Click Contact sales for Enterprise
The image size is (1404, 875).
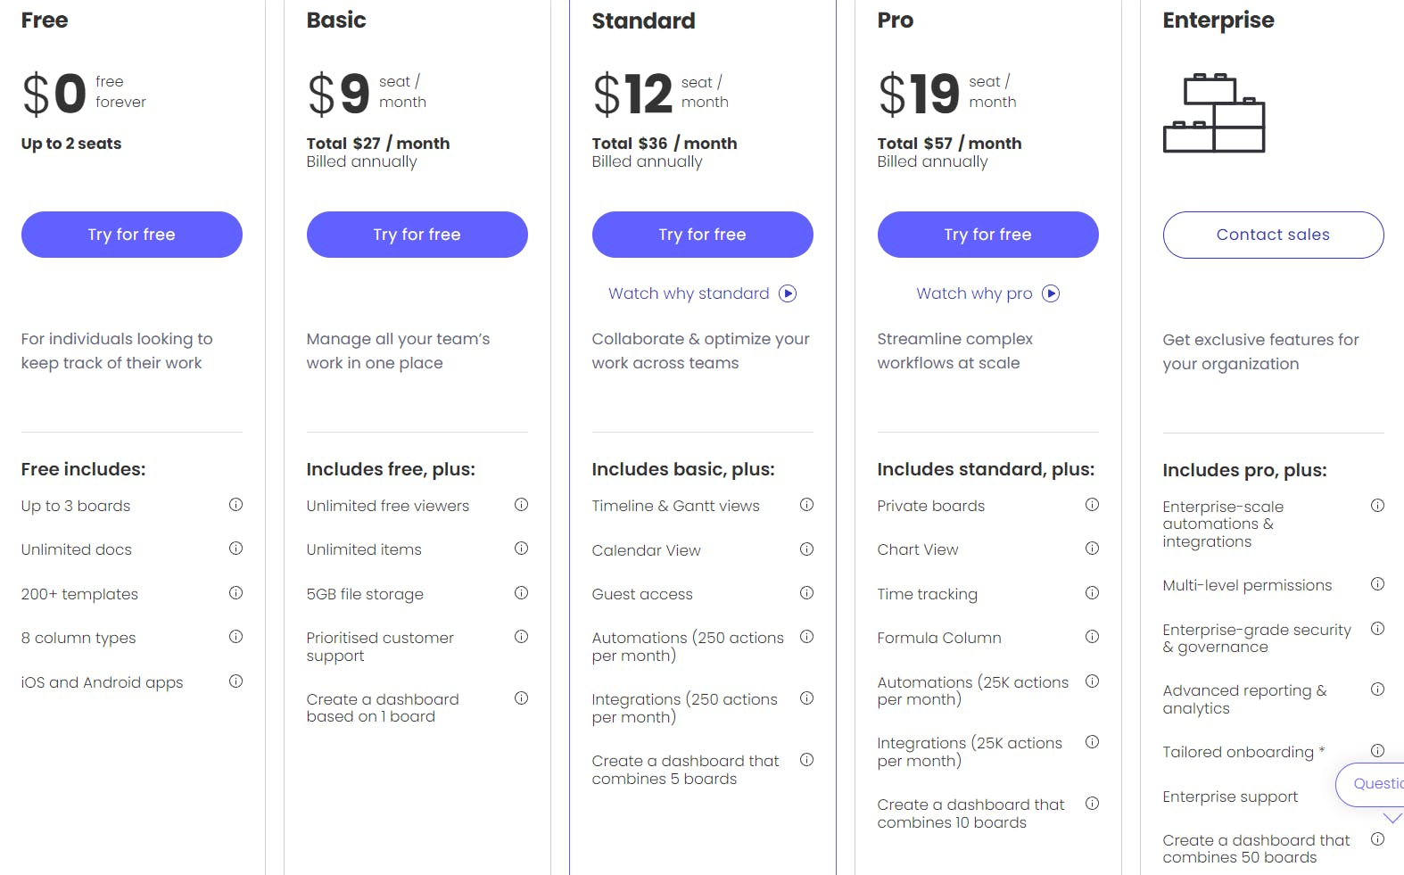(x=1273, y=235)
